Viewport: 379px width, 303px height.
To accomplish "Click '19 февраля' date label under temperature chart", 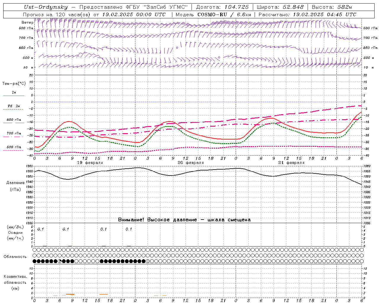I will click(x=90, y=163).
